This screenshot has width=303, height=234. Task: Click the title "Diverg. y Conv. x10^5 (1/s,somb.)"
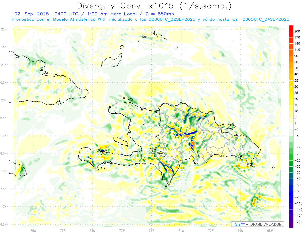154,6
